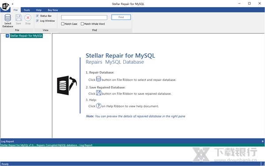The height and width of the screenshot is (166, 265).
Task: Click the "2. Save Repaired Database:" heading
Action: (x=106, y=87)
